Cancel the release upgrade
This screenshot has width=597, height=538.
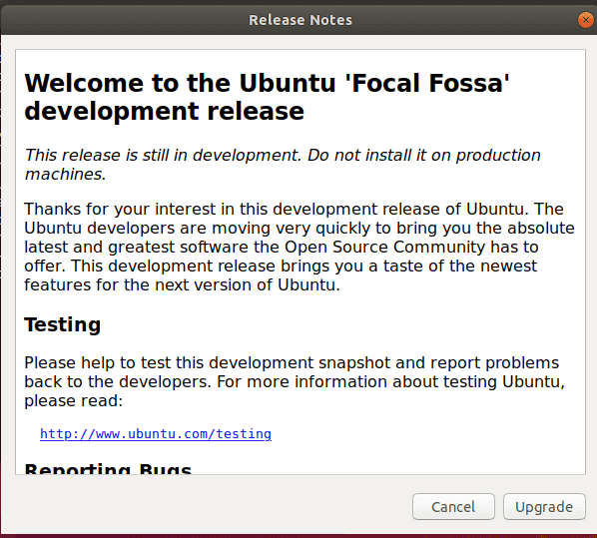coord(453,507)
